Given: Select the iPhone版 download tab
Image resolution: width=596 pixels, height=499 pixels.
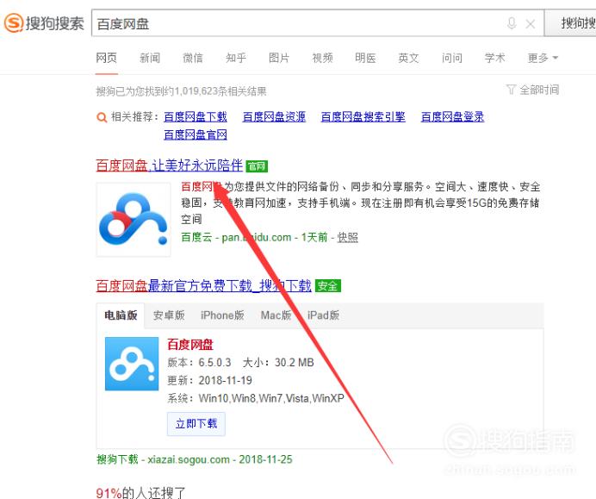Looking at the screenshot, I should (222, 315).
